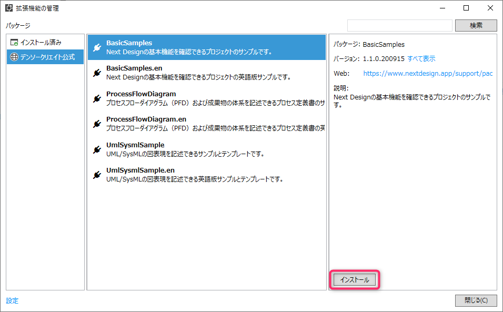Select the UmlSysmlSample package title

(135, 145)
